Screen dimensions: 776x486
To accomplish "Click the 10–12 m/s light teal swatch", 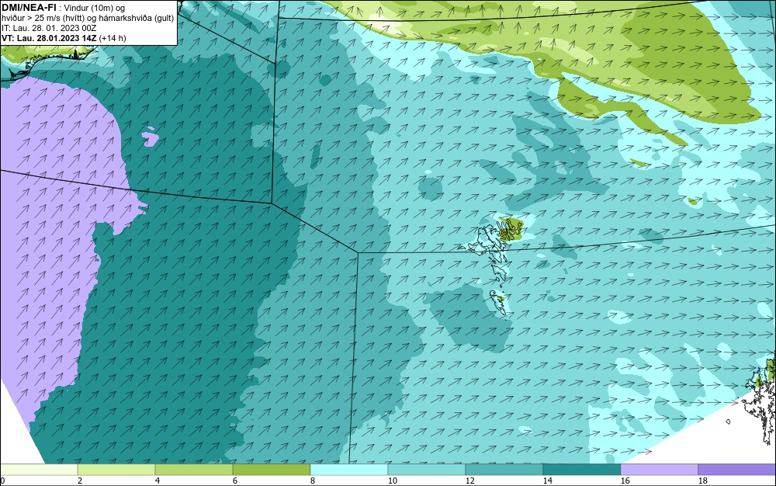I will [x=427, y=470].
